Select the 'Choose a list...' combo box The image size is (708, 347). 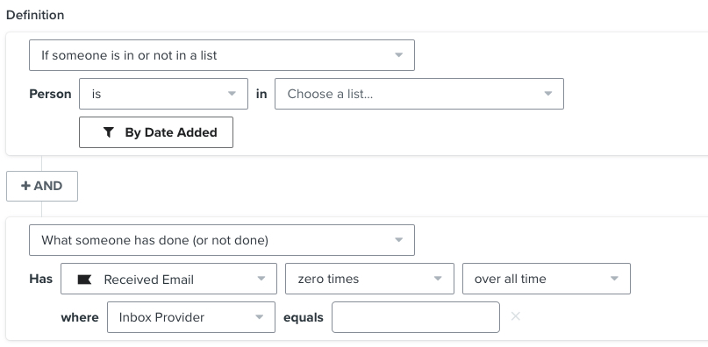419,94
